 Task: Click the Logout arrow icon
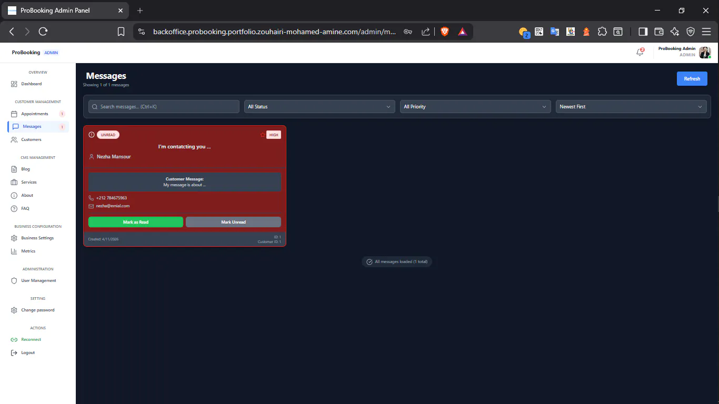click(x=14, y=353)
